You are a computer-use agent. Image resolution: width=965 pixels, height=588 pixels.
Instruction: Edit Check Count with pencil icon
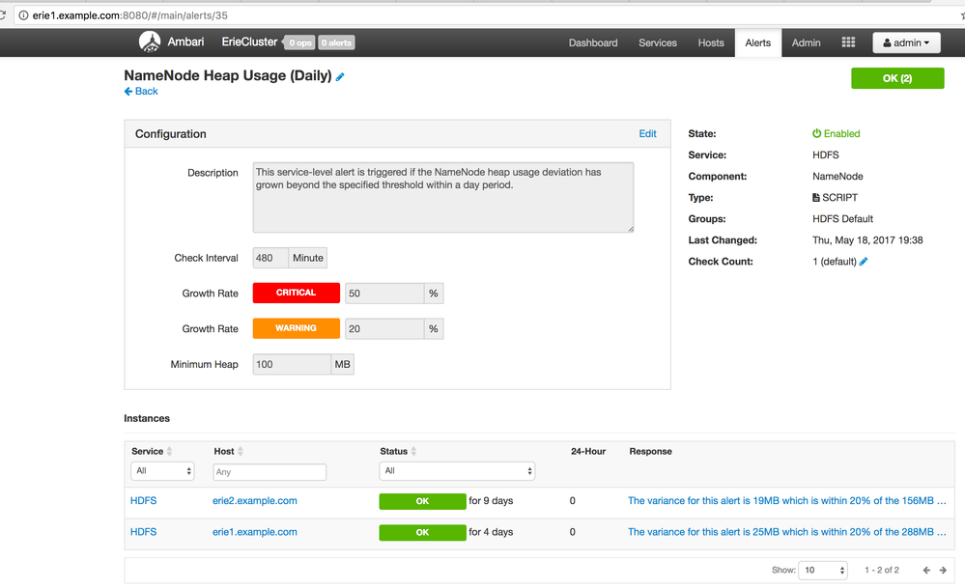point(864,262)
